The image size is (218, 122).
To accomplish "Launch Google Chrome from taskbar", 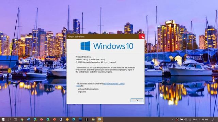I will click(x=22, y=119).
